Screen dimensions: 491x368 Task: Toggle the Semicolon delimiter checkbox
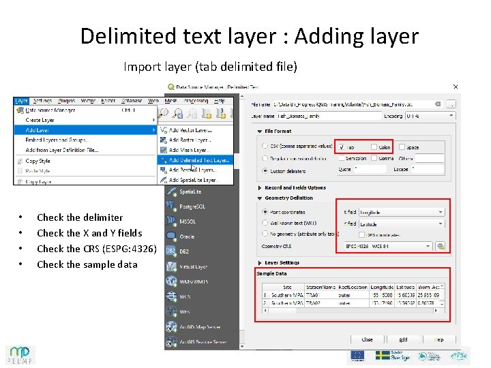342,158
